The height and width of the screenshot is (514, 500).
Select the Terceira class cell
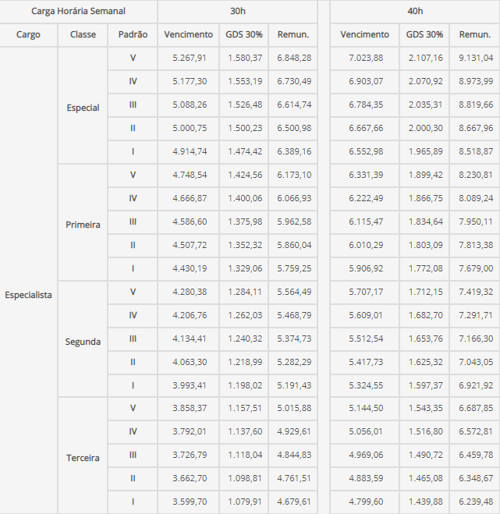(x=83, y=458)
